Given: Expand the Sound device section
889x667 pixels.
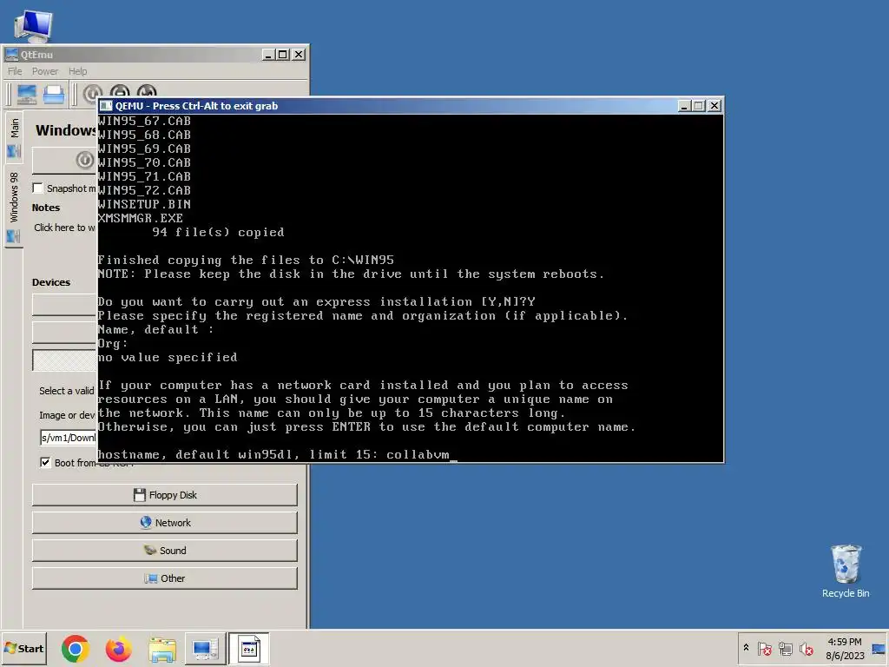Looking at the screenshot, I should (164, 550).
